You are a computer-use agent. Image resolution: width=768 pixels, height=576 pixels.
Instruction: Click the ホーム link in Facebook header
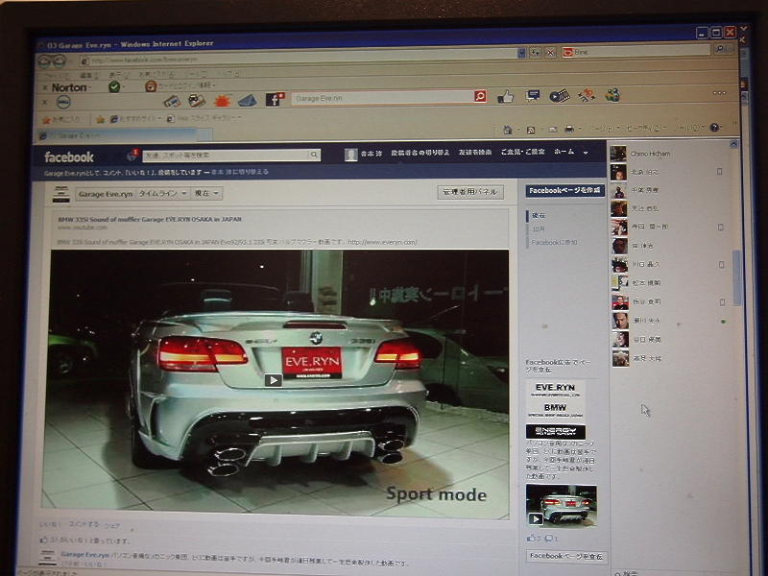564,152
